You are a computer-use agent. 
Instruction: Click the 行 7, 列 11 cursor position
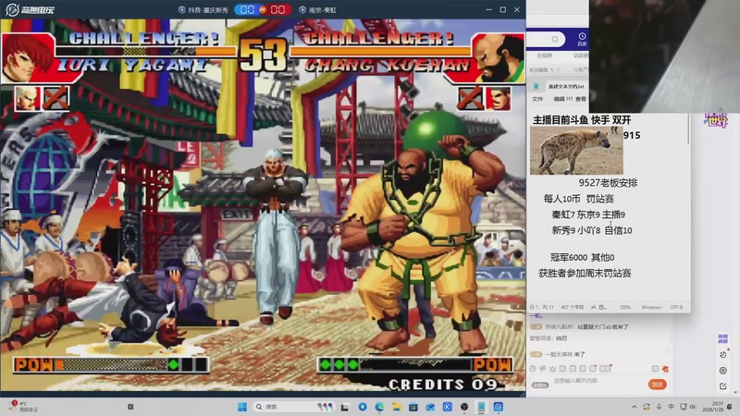pyautogui.click(x=541, y=307)
